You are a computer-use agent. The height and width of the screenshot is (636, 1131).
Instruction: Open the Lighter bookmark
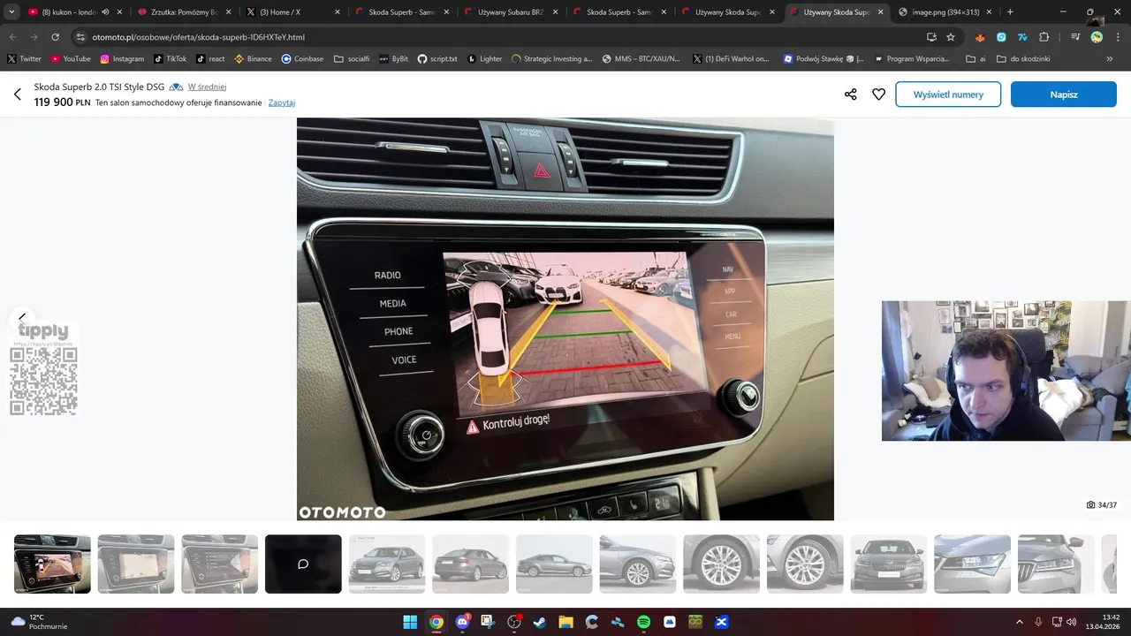tap(484, 59)
